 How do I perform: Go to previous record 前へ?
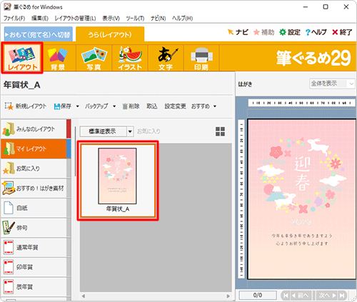301,296
